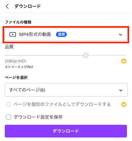Click the crown icon next to 1080p quality
The width and height of the screenshot is (132, 141).
coord(124,61)
